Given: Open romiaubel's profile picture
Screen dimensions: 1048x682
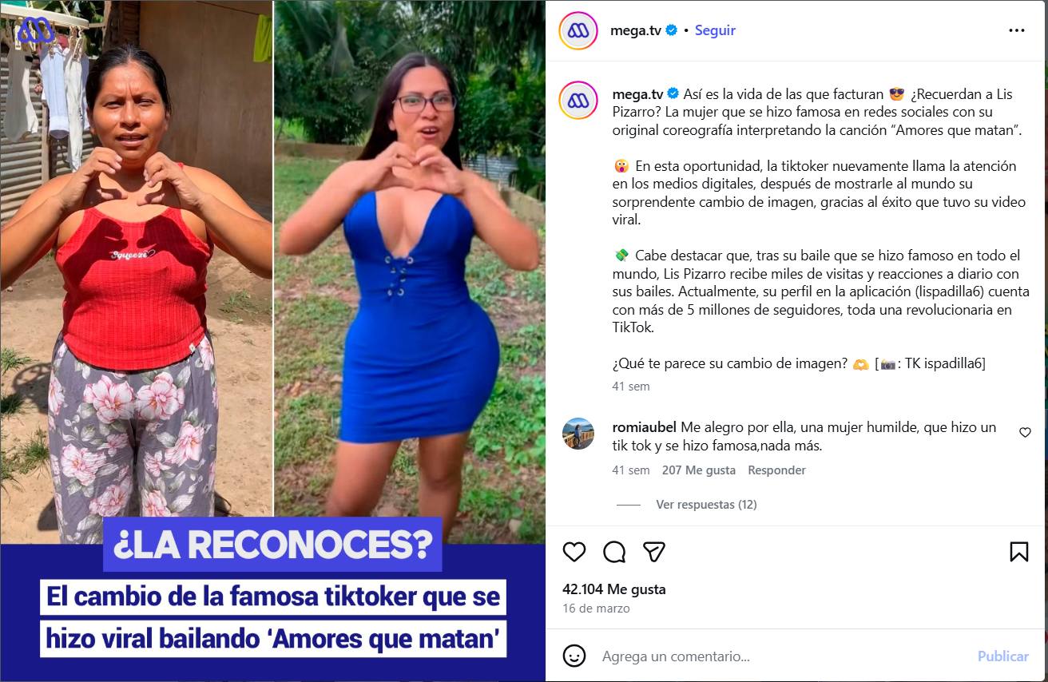Looking at the screenshot, I should click(x=578, y=434).
